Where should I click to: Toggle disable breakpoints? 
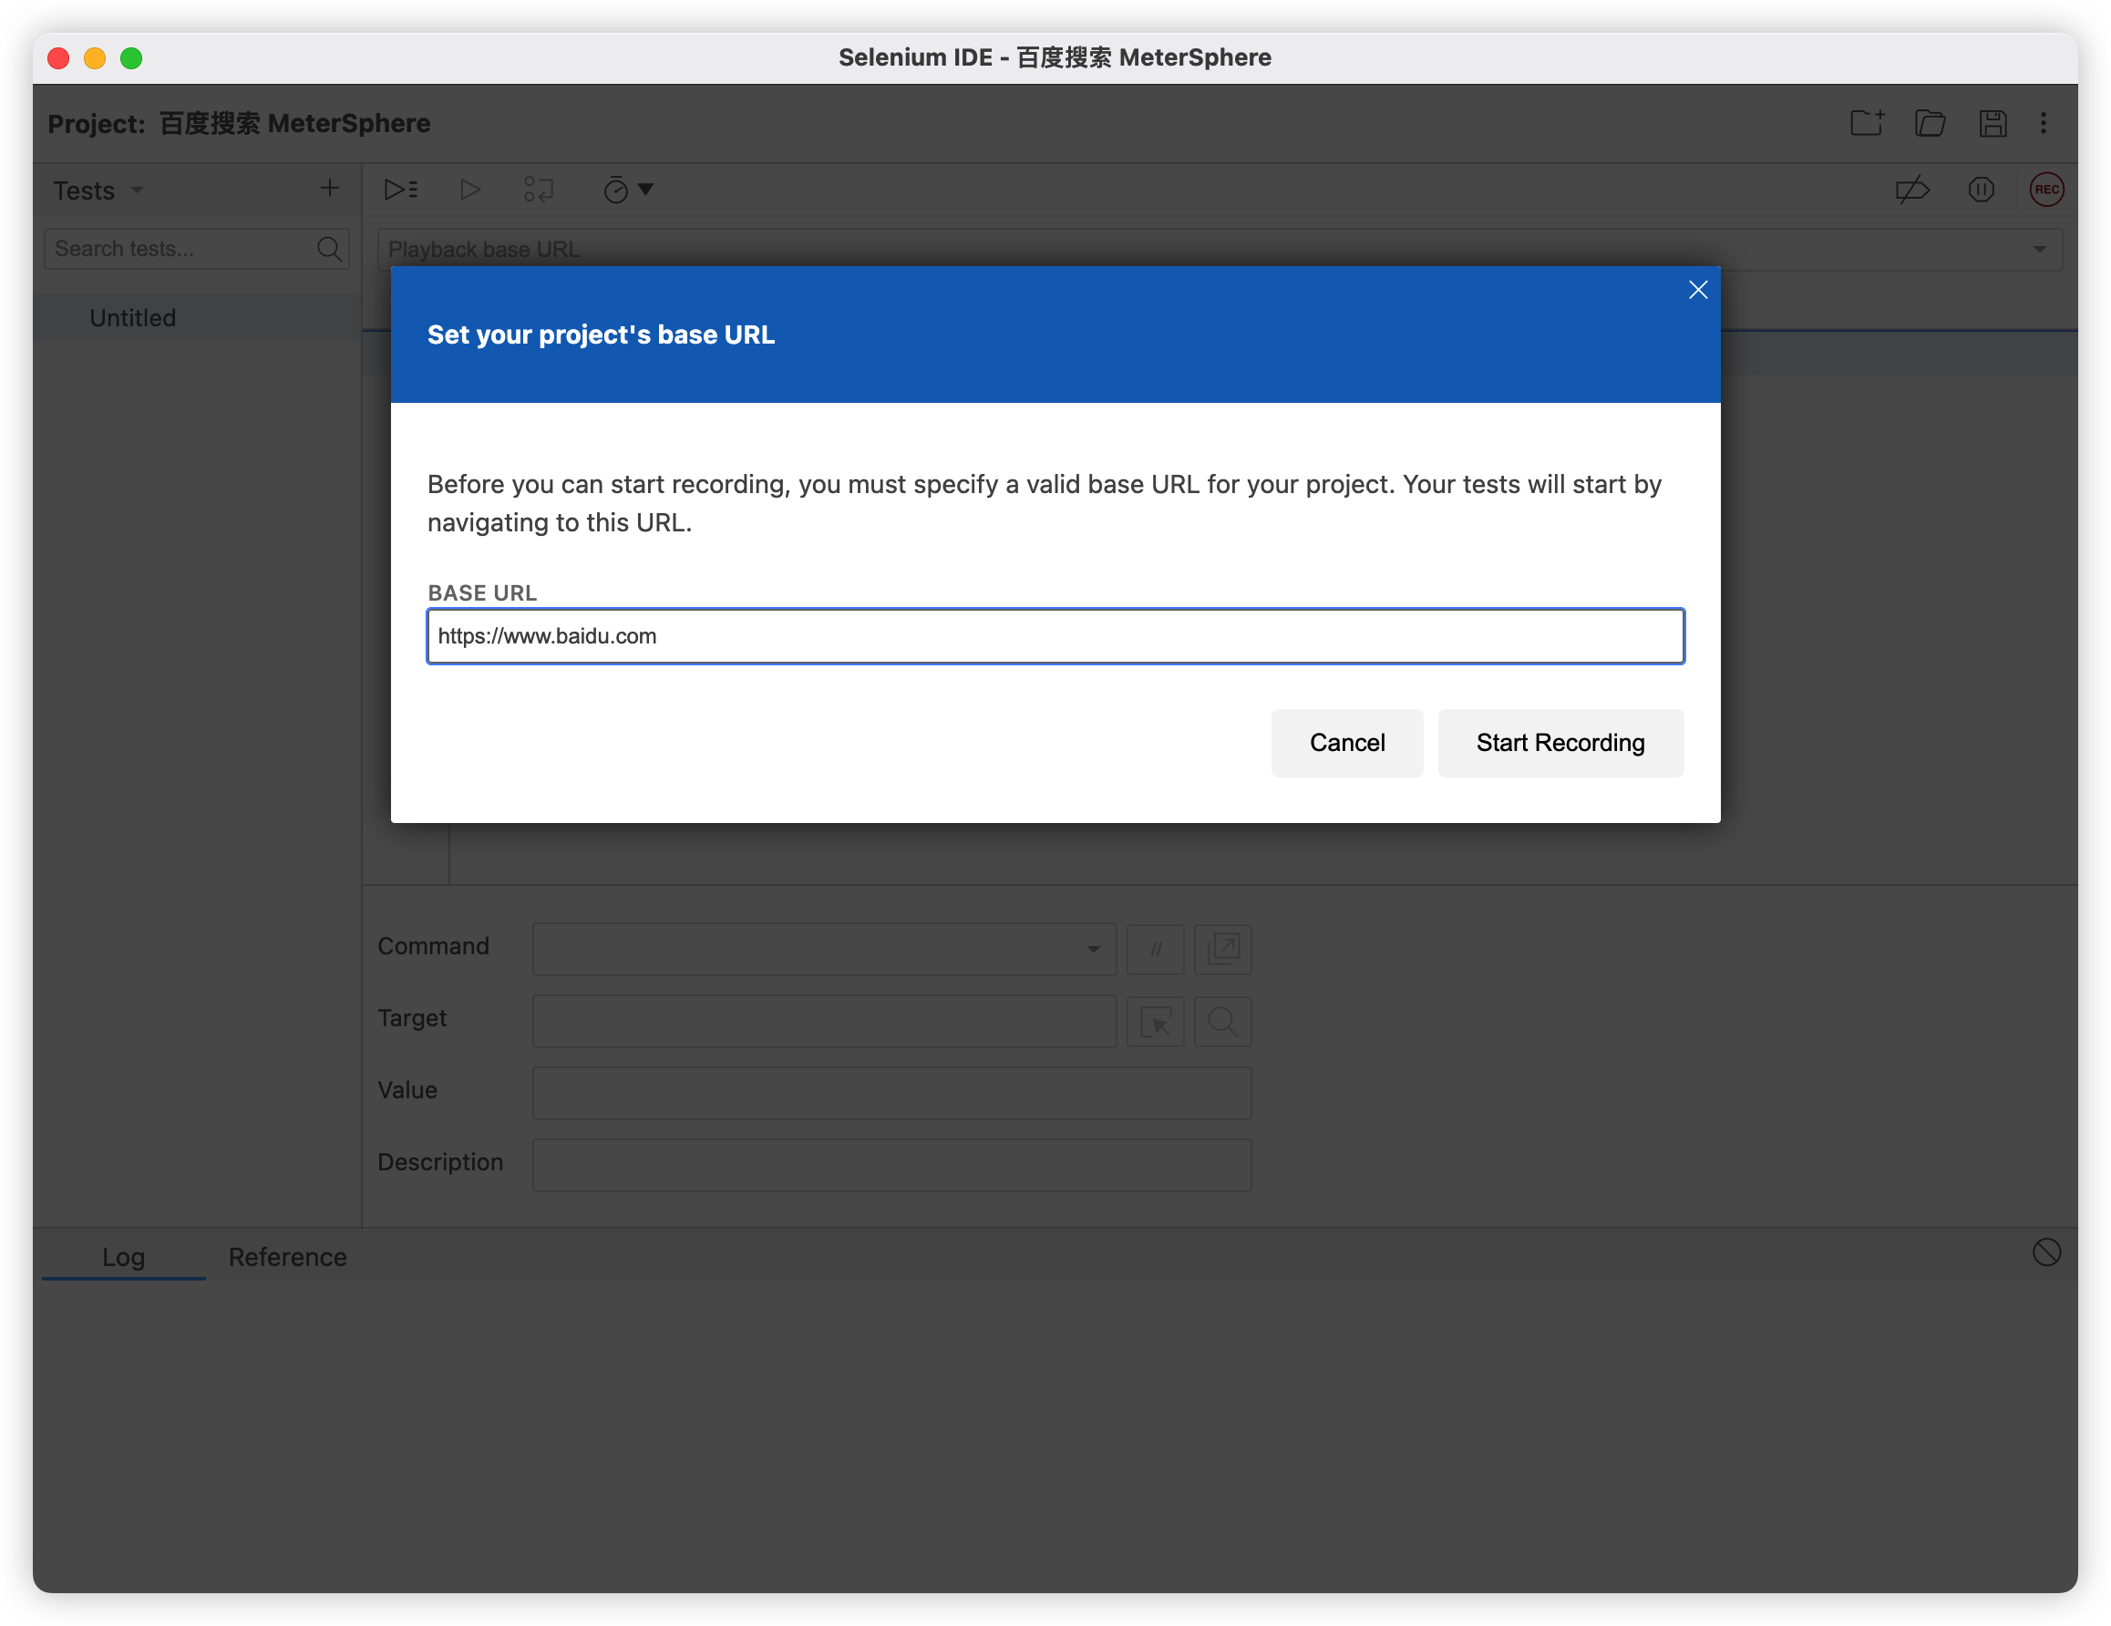click(x=1913, y=190)
